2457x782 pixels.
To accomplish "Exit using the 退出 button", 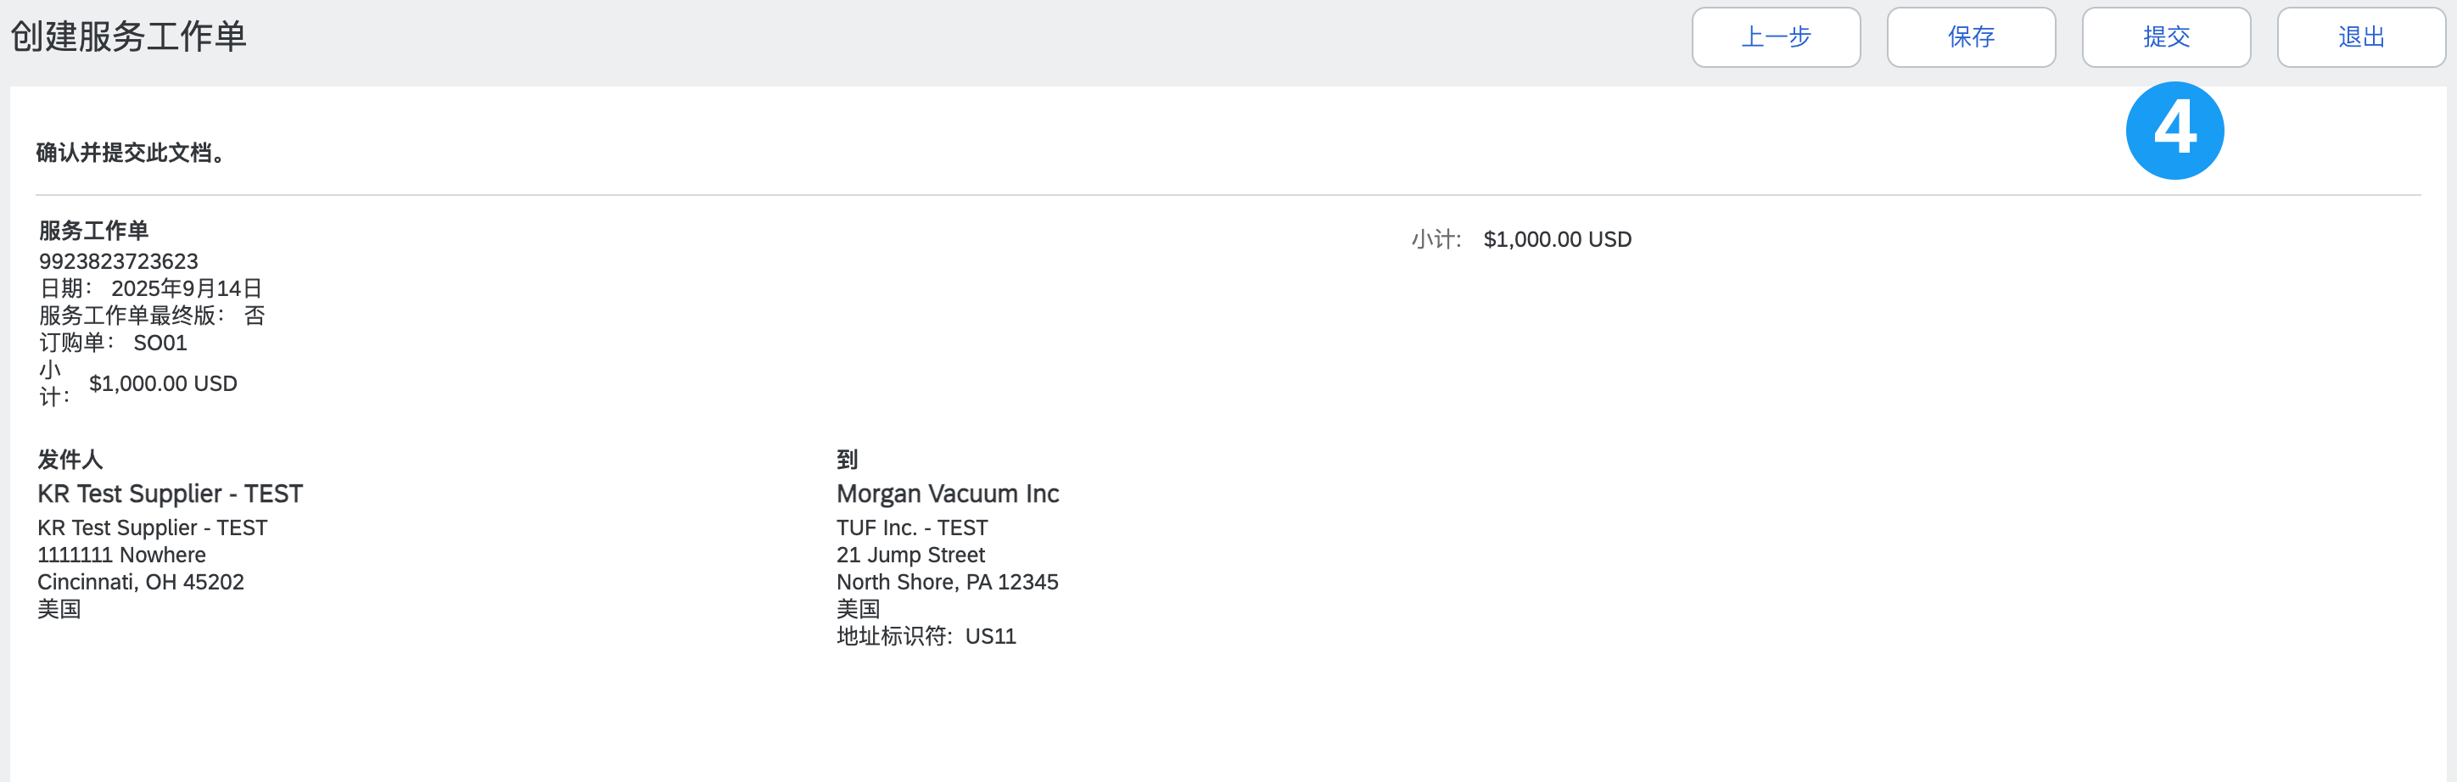I will (2359, 37).
